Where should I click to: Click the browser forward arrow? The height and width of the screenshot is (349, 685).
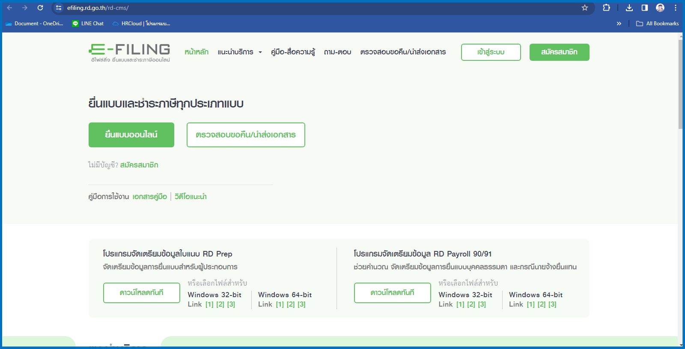pyautogui.click(x=25, y=8)
